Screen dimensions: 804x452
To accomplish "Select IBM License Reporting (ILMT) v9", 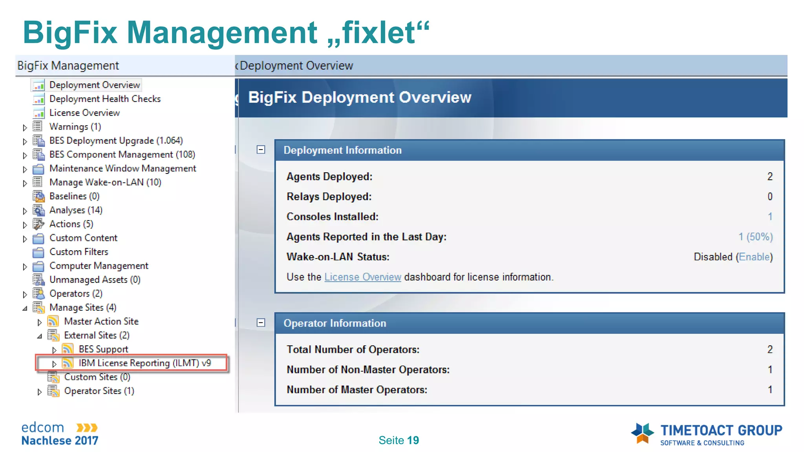I will [144, 363].
